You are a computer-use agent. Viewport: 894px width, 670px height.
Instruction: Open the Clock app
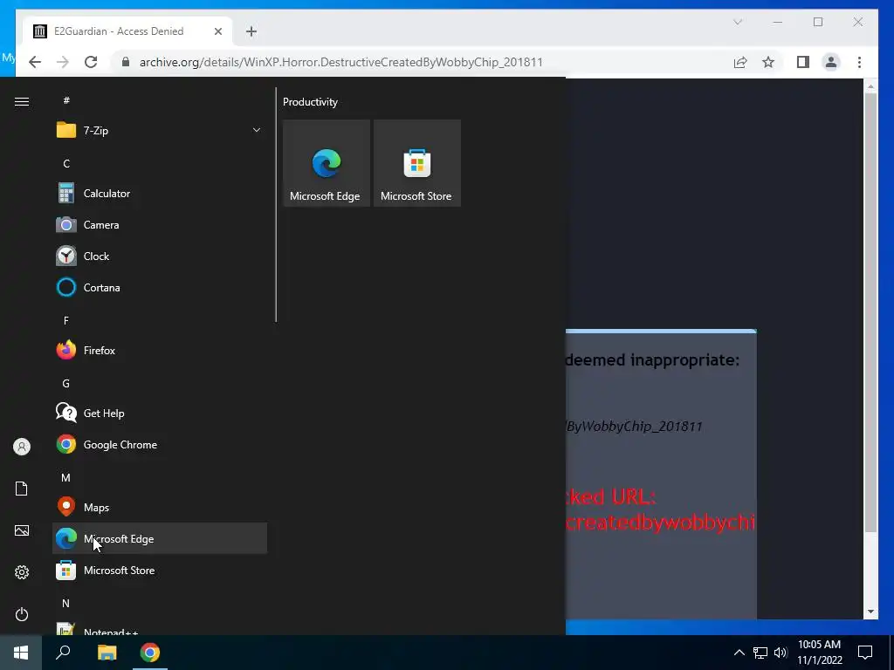click(x=160, y=256)
